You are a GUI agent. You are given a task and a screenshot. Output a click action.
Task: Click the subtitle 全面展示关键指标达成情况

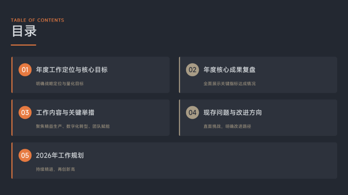click(229, 84)
